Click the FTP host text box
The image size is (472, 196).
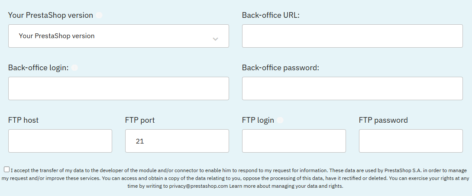coord(60,141)
